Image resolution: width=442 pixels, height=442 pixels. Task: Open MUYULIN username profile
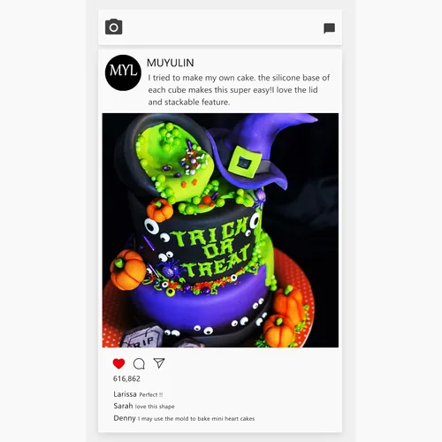pos(171,63)
